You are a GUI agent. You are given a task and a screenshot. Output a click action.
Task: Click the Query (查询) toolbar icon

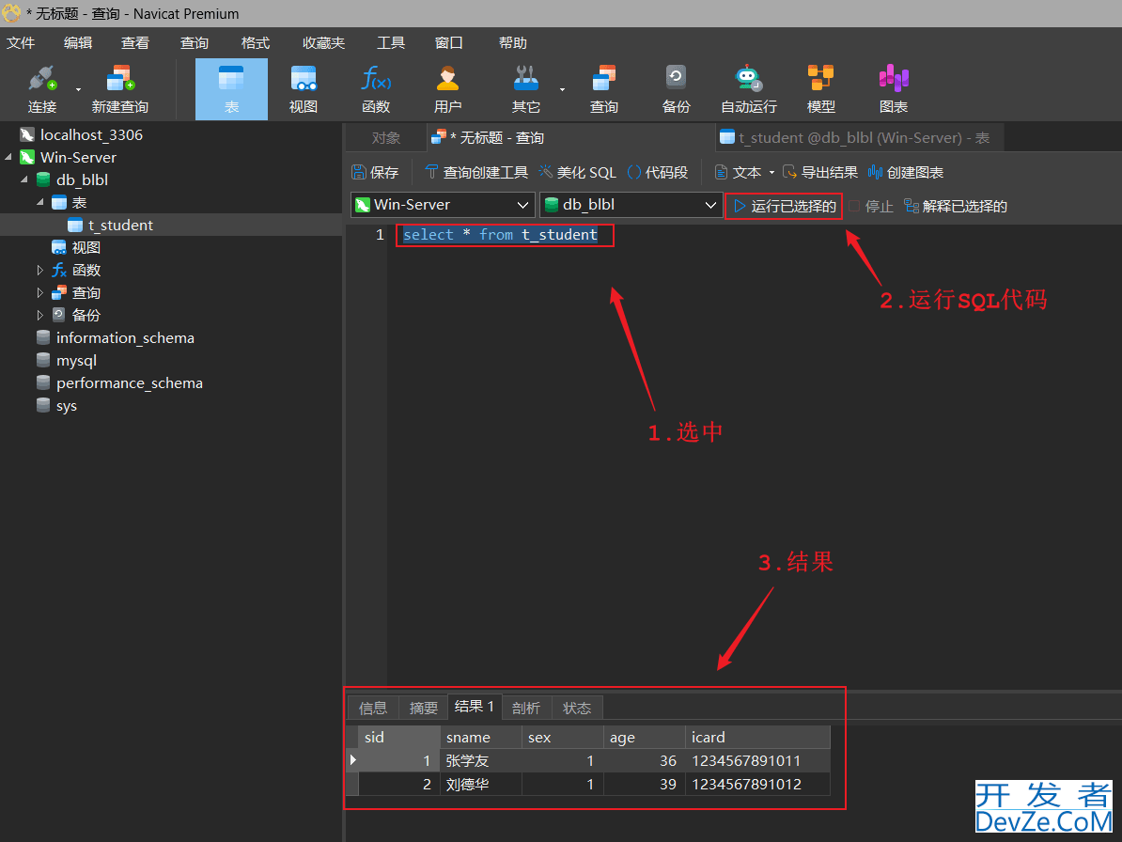coord(604,88)
